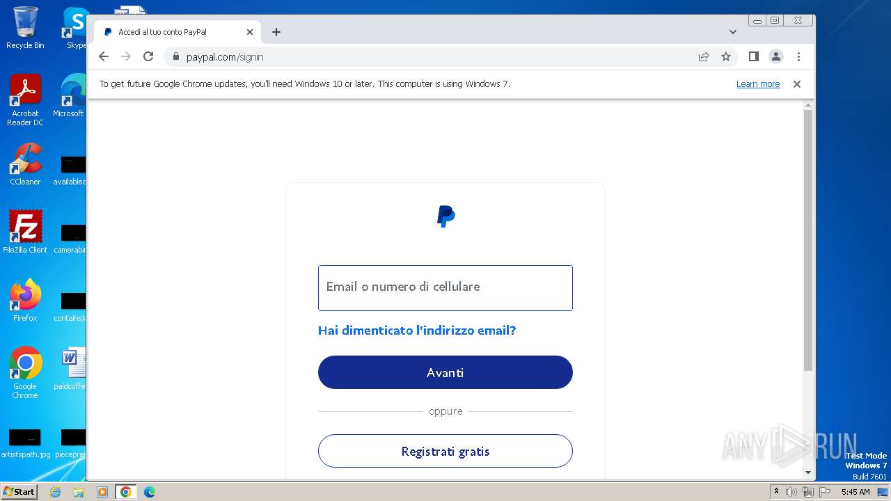Click the 'Avanti' button

coord(445,372)
